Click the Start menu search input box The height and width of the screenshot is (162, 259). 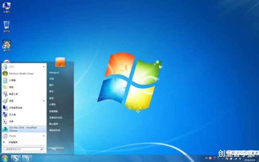coord(24,149)
